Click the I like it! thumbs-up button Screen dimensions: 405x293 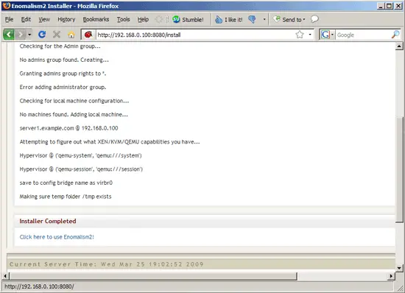point(228,20)
